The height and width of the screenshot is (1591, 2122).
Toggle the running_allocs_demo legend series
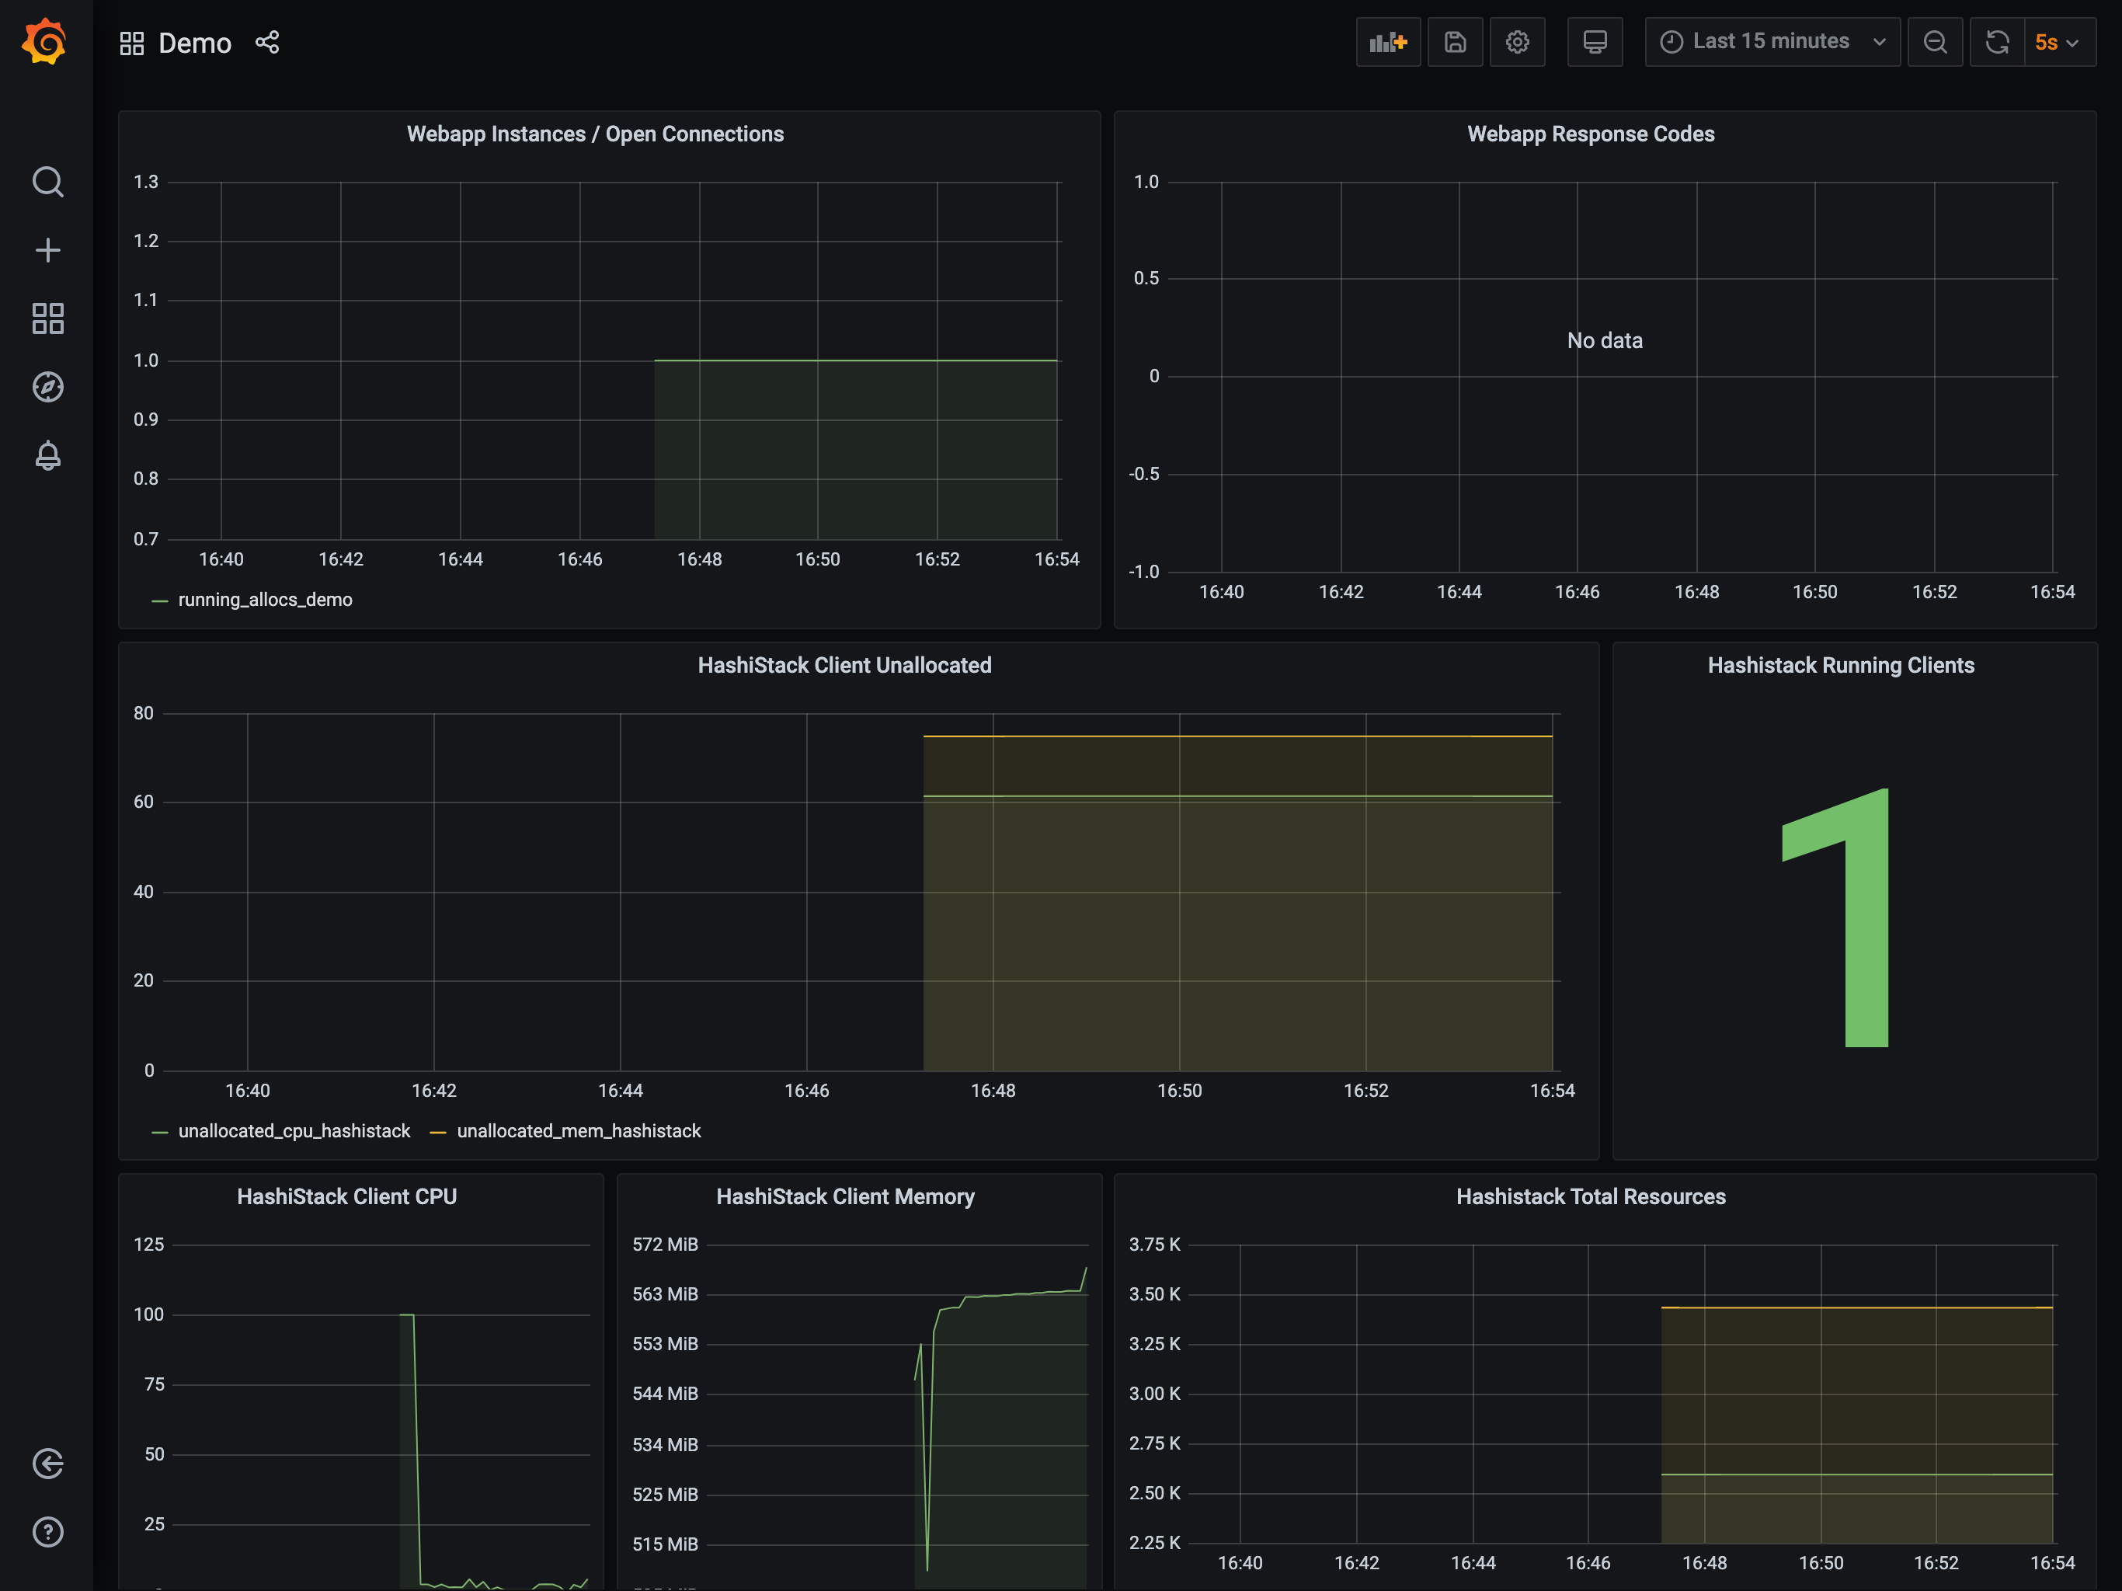(265, 600)
